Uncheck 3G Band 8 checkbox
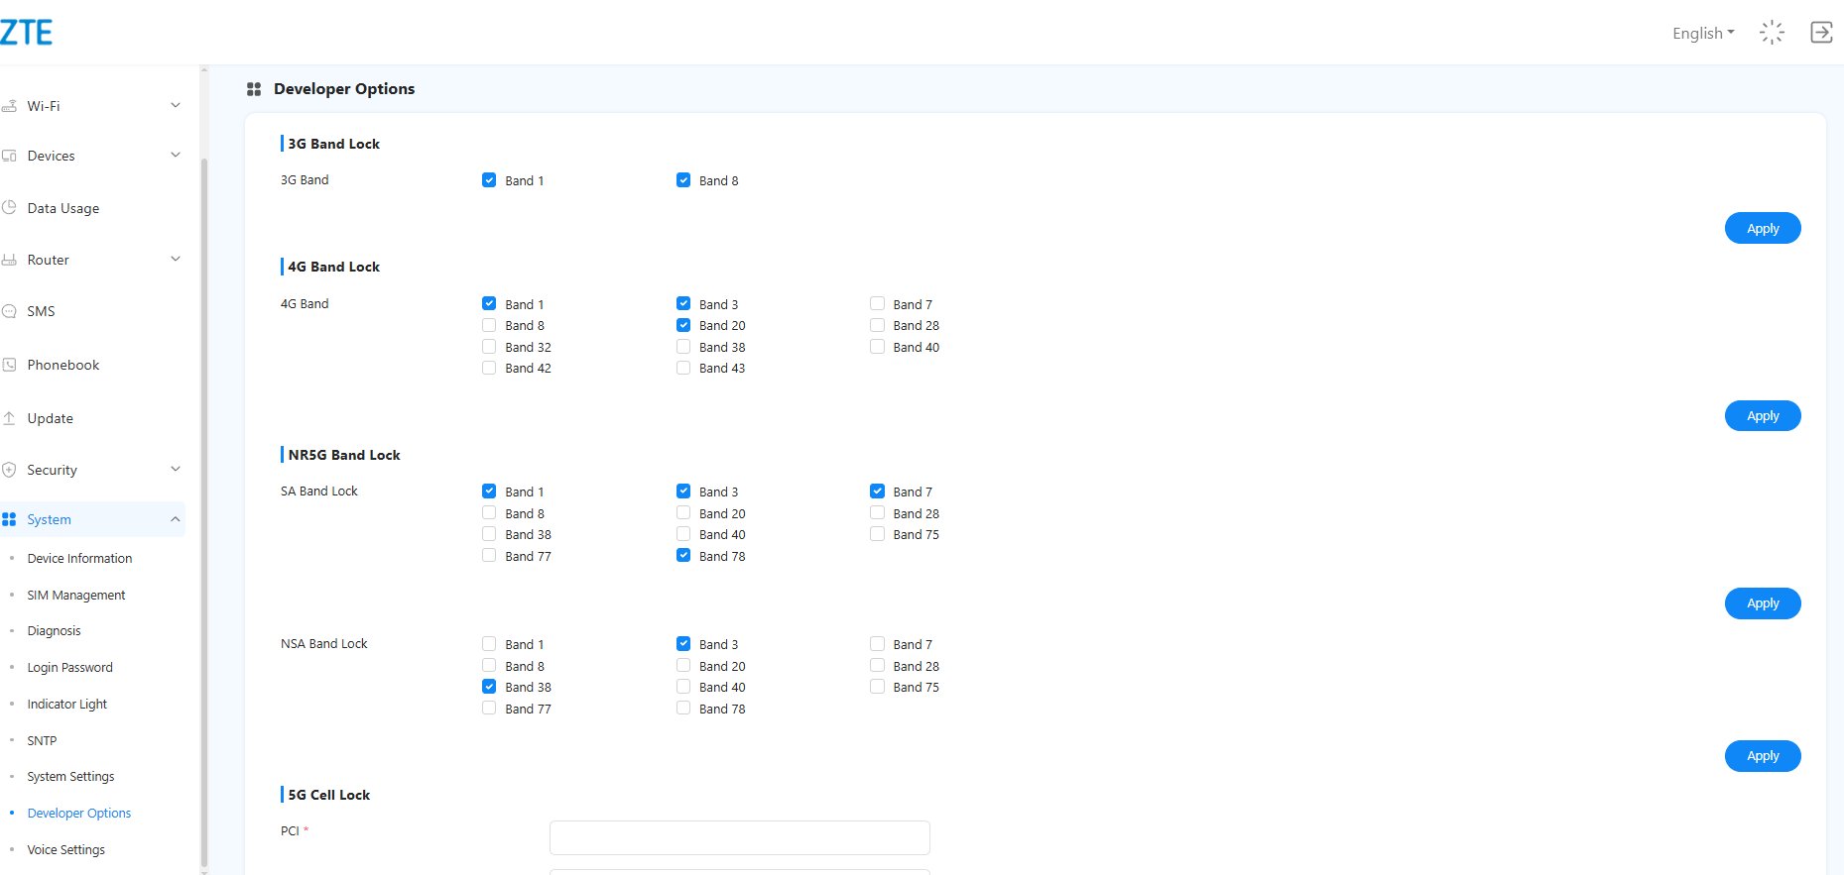 pos(683,180)
